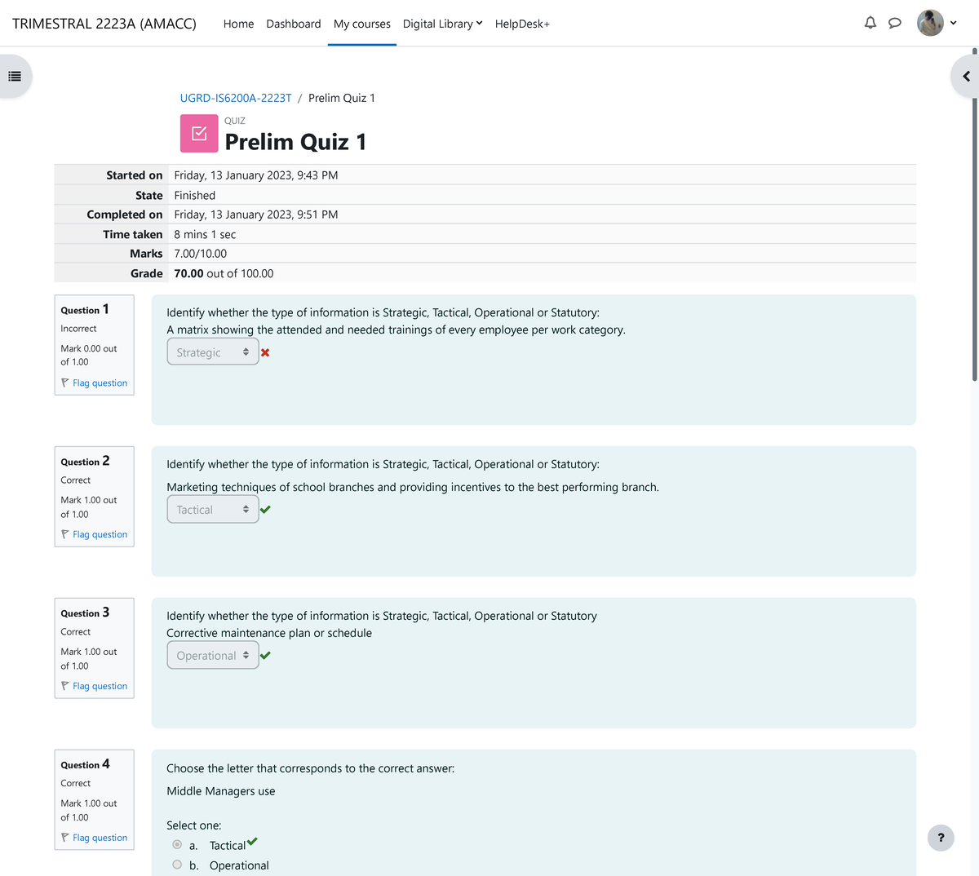The height and width of the screenshot is (876, 979).
Task: Open the notifications bell icon
Action: coord(870,23)
